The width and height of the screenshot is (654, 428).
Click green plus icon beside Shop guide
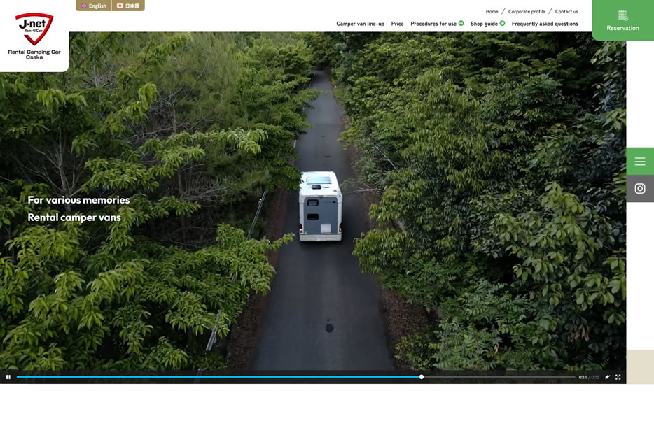pos(502,23)
